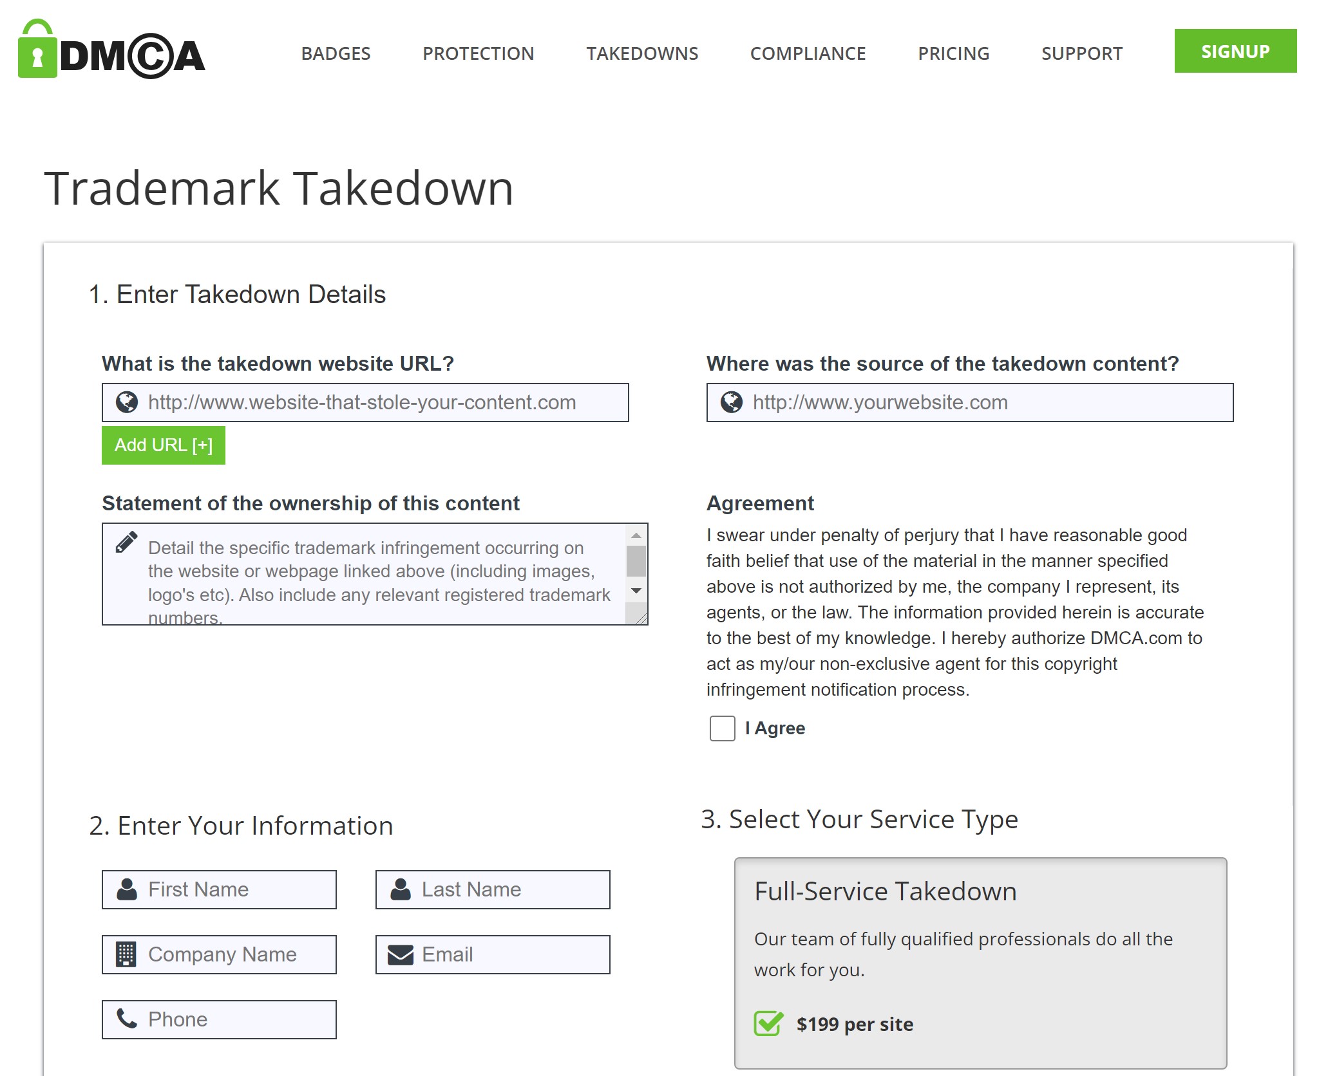Click the envelope icon beside Email
Image resolution: width=1319 pixels, height=1076 pixels.
point(400,954)
